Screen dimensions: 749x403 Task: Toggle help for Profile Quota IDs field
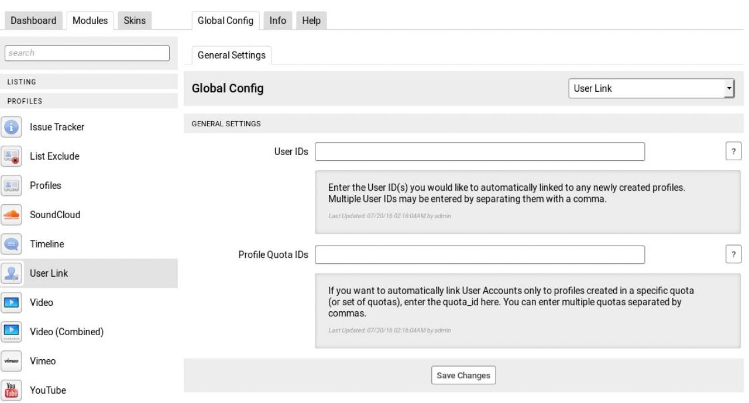click(x=733, y=254)
